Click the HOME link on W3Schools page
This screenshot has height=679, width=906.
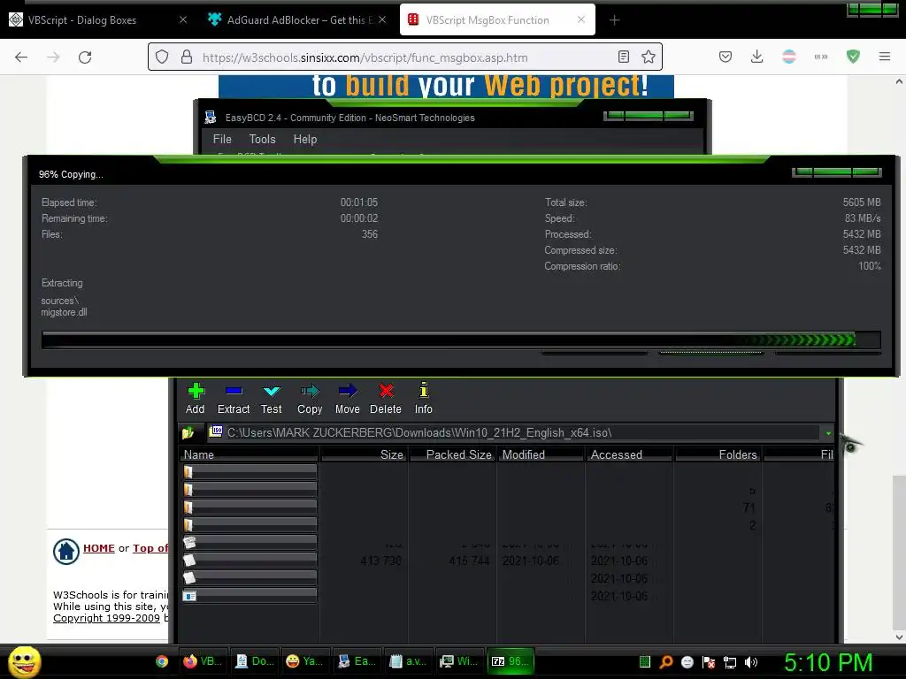99,548
